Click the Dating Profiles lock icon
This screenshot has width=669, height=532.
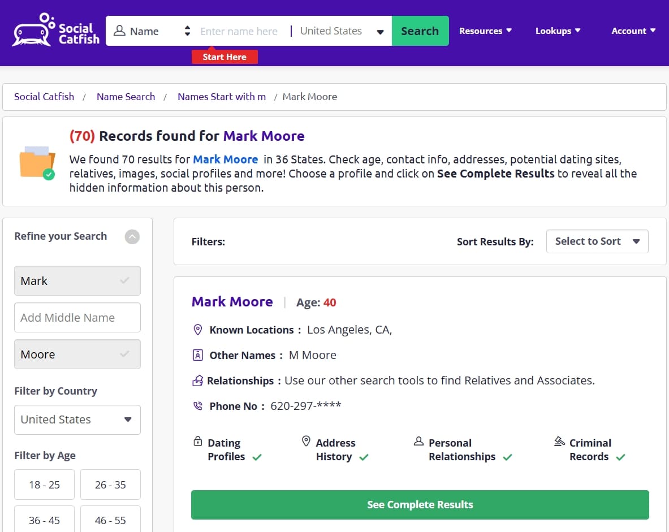click(x=197, y=441)
